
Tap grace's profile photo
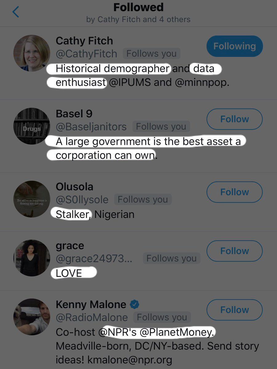click(32, 258)
